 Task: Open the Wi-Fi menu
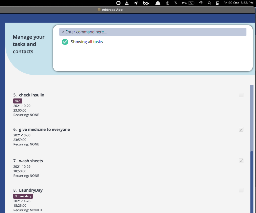201,3
